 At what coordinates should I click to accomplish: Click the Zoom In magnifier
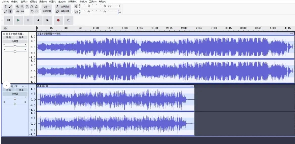(17, 7)
